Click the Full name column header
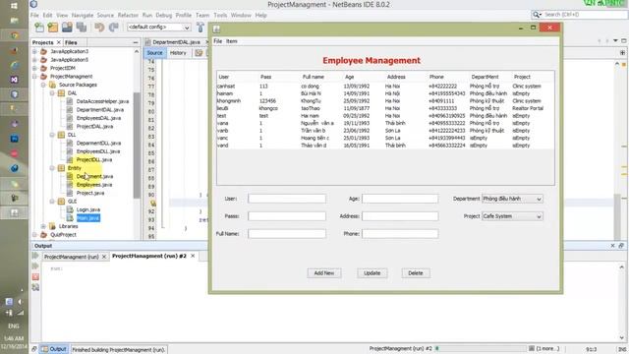 point(314,77)
